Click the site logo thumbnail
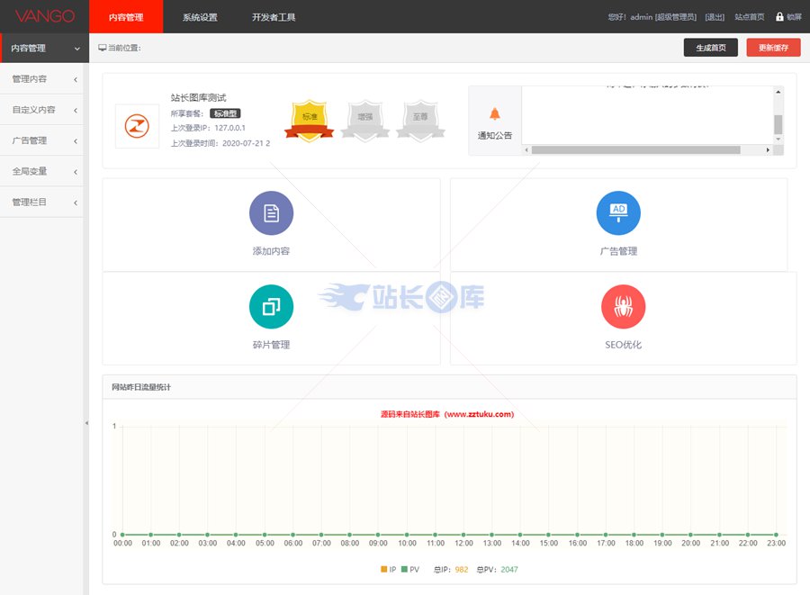Screen dimensions: 810x595 click(x=137, y=126)
